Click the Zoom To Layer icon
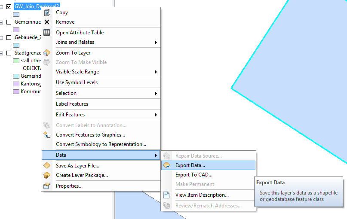The image size is (347, 219). point(47,53)
